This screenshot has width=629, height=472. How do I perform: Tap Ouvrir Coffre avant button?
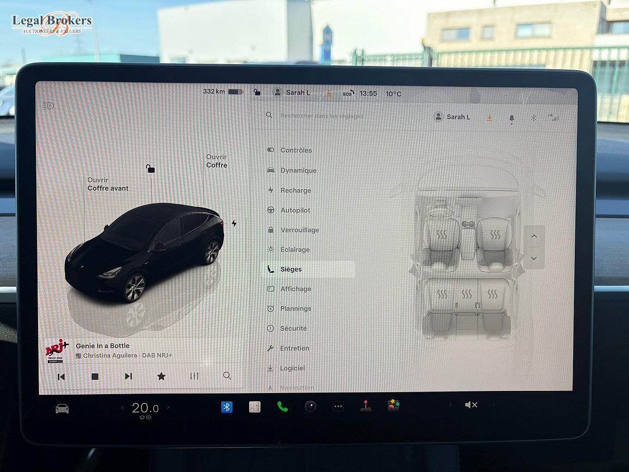(108, 184)
